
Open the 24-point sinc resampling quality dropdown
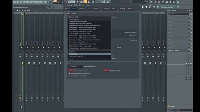click(x=76, y=67)
